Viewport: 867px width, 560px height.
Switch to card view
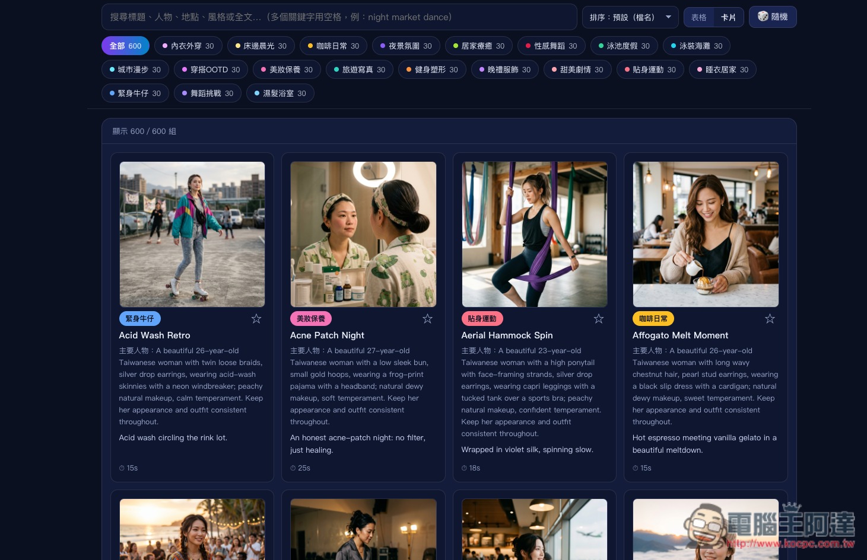(x=728, y=17)
